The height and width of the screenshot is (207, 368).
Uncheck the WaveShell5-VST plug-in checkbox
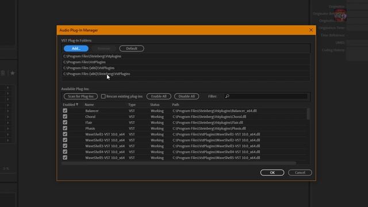point(65,158)
